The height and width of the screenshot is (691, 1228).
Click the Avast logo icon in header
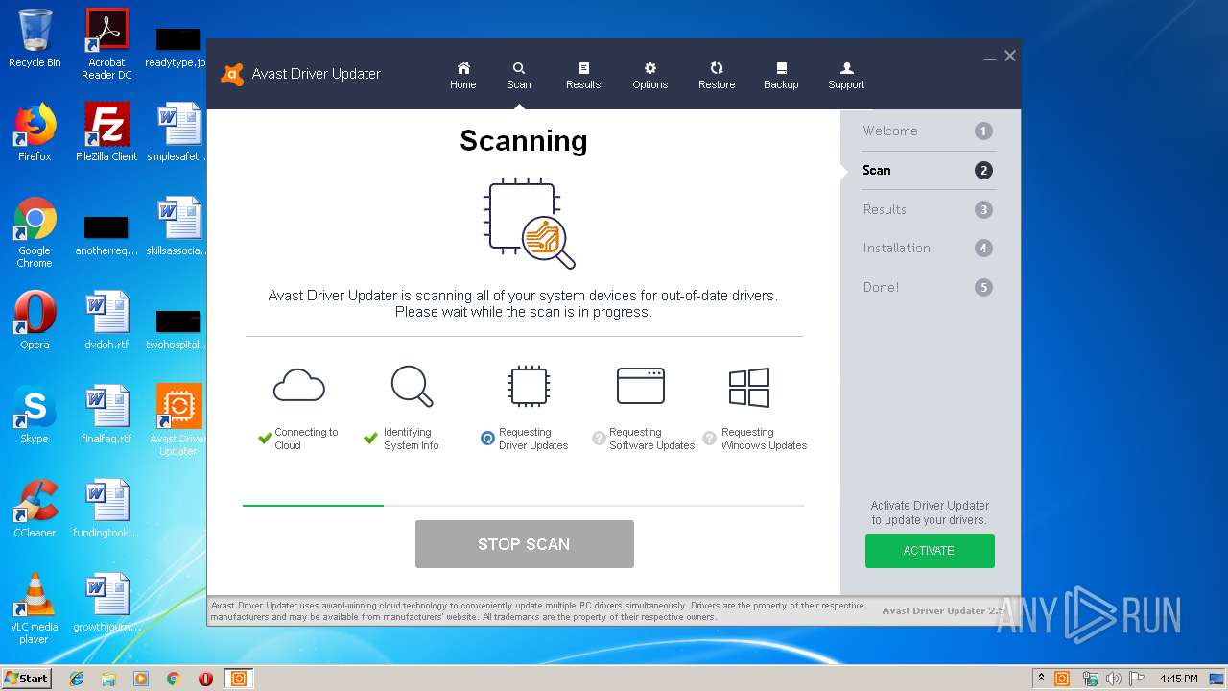tap(232, 74)
